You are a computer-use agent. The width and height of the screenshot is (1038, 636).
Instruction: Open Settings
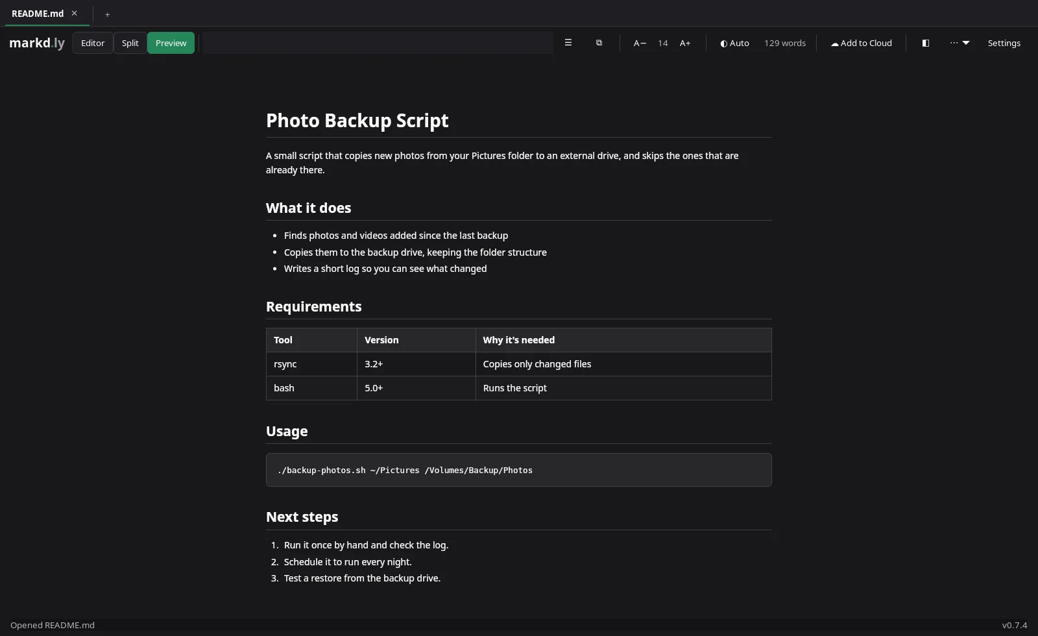coord(1004,43)
